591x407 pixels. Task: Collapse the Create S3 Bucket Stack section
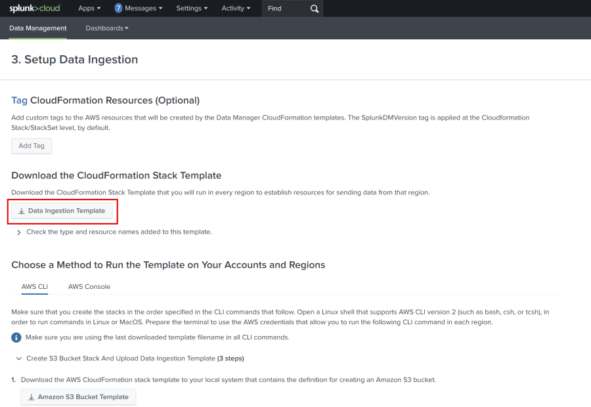(130, 358)
